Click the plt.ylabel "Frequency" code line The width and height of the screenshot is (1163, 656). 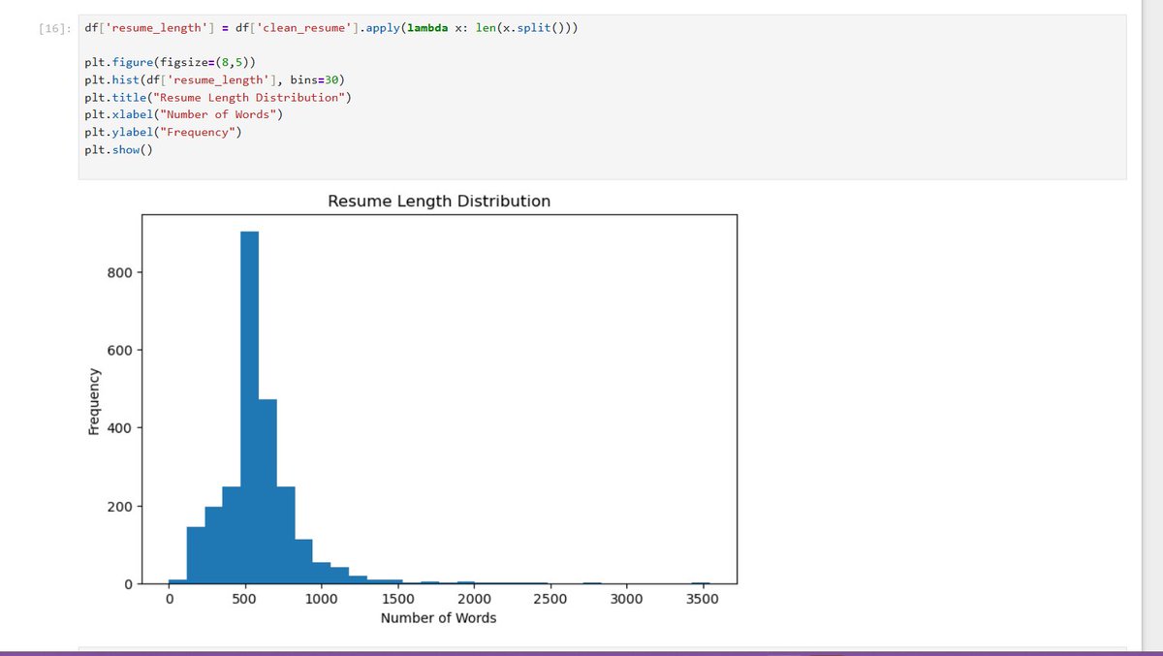(163, 132)
